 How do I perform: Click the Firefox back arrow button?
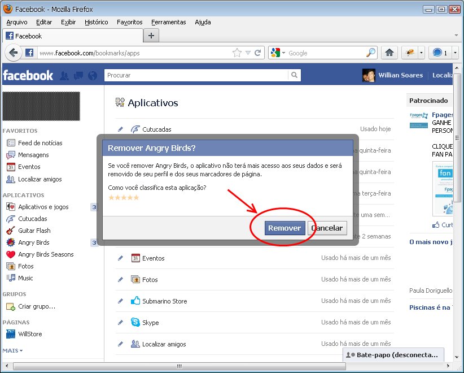[14, 53]
